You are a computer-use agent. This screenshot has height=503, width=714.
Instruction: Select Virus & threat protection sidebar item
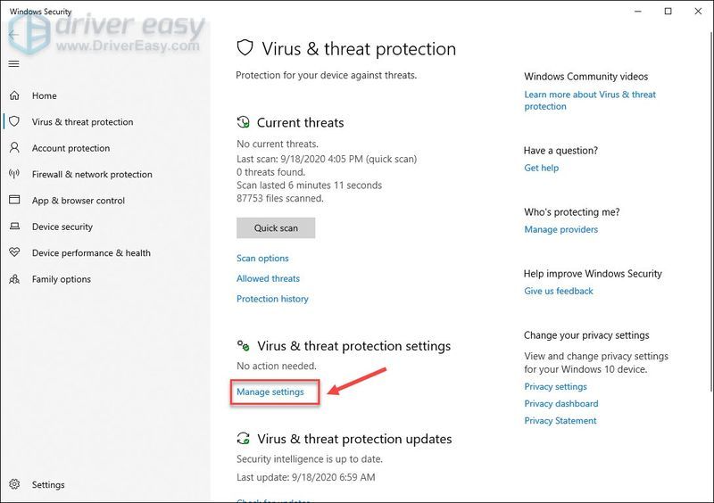(82, 121)
